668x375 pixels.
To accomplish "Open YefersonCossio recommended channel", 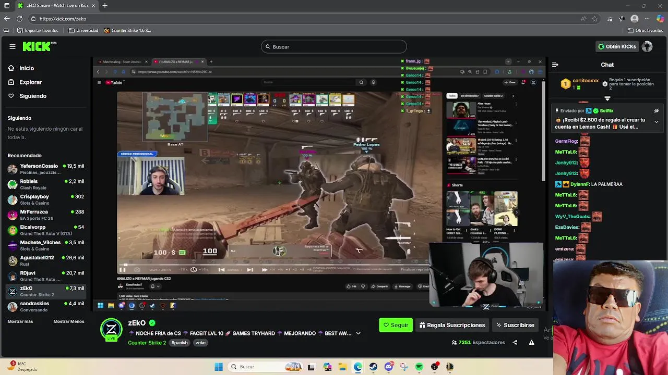I will pyautogui.click(x=46, y=169).
